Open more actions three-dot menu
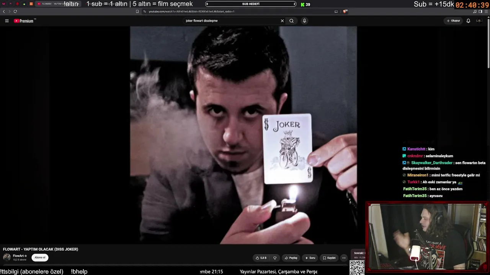The width and height of the screenshot is (490, 275). point(344,258)
